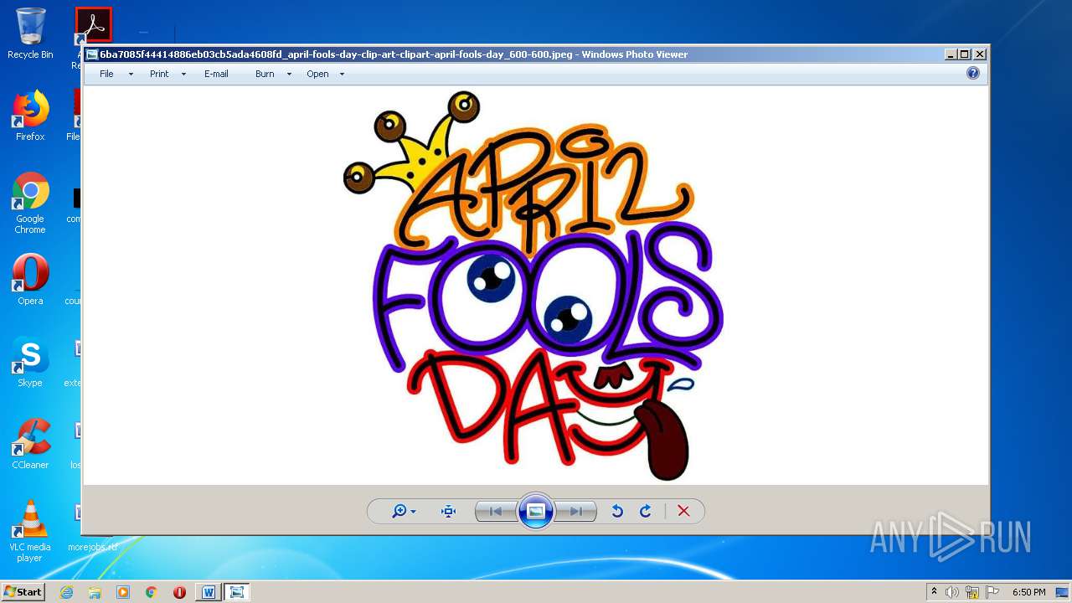Minimize the Photo Viewer window
Image resolution: width=1072 pixels, height=603 pixels.
pos(951,54)
